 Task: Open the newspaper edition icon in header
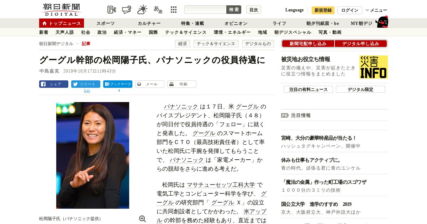point(112,10)
